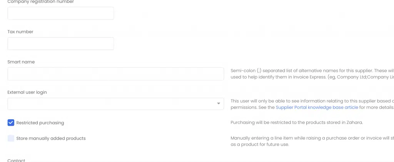The image size is (394, 162).
Task: Click the 'products stored in Zahara' description
Action: [297, 123]
